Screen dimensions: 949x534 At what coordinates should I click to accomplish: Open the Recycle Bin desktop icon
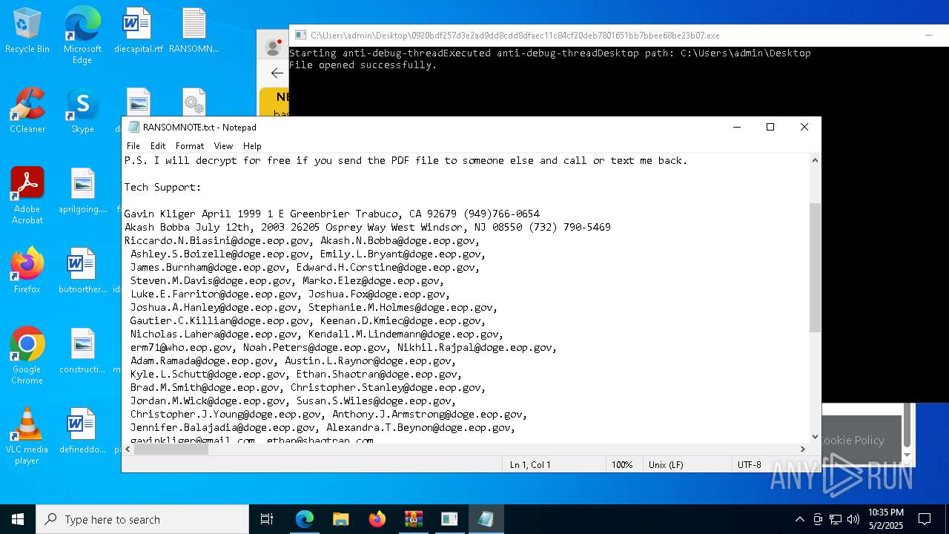pyautogui.click(x=27, y=30)
